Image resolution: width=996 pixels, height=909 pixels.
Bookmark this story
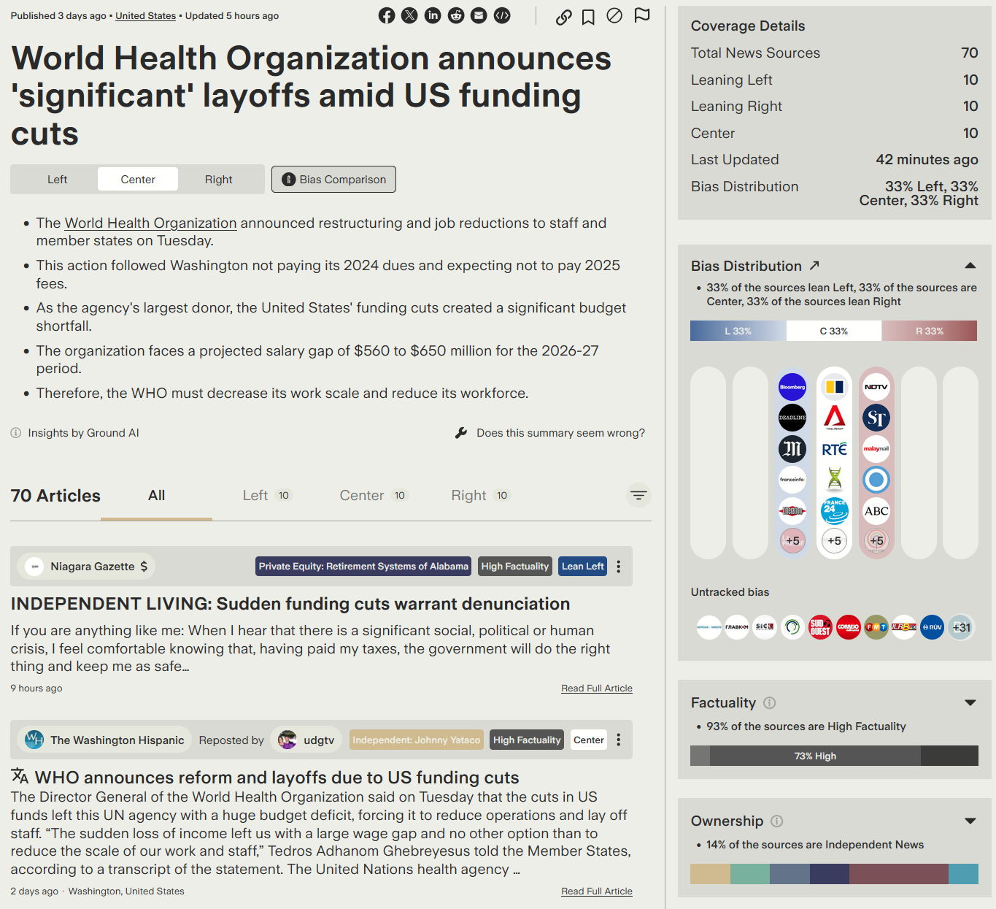(x=588, y=17)
